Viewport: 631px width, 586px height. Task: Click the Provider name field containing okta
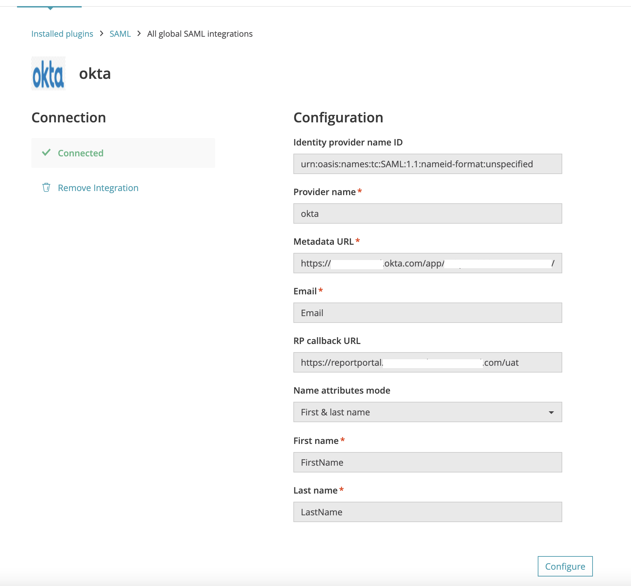427,213
